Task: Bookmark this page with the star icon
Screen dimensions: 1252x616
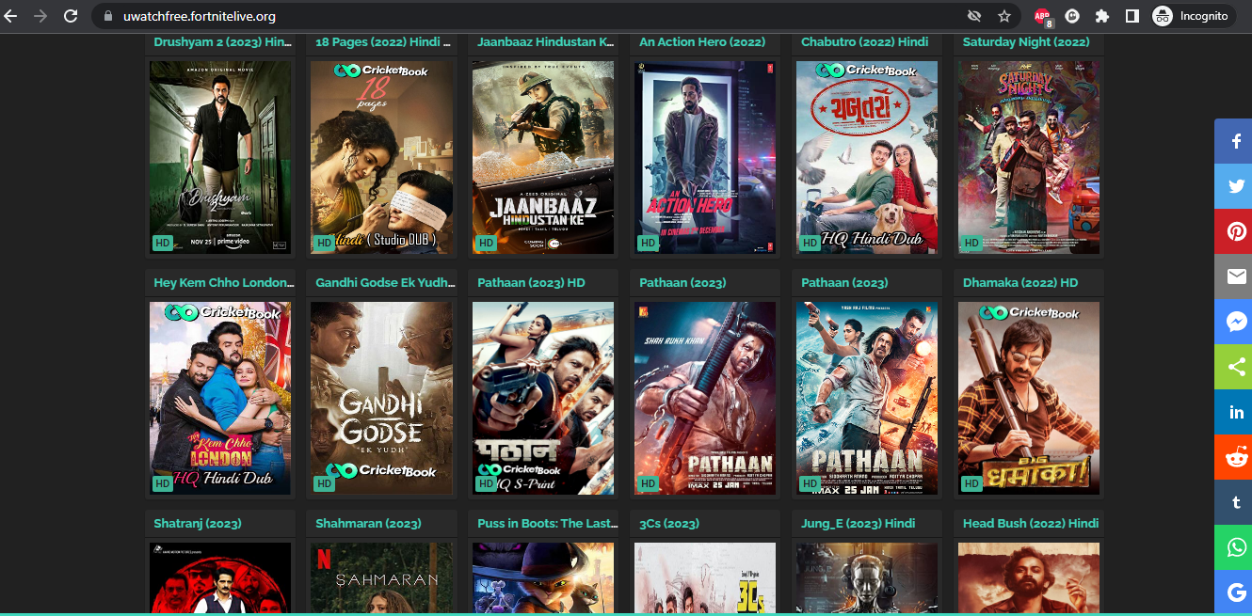Action: tap(1004, 16)
